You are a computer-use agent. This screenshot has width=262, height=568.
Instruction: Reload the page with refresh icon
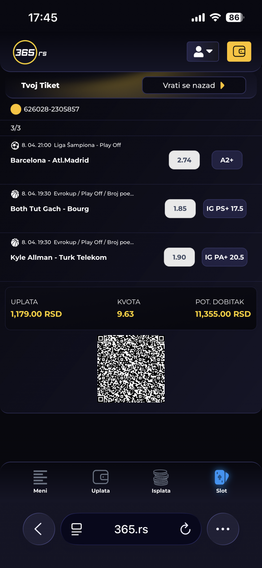[x=185, y=529]
